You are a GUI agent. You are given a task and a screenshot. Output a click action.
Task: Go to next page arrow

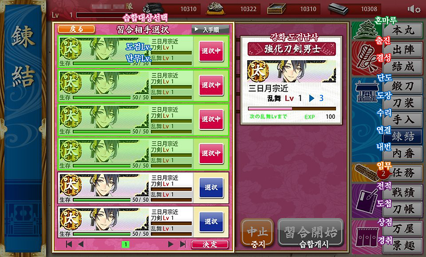tap(170, 244)
